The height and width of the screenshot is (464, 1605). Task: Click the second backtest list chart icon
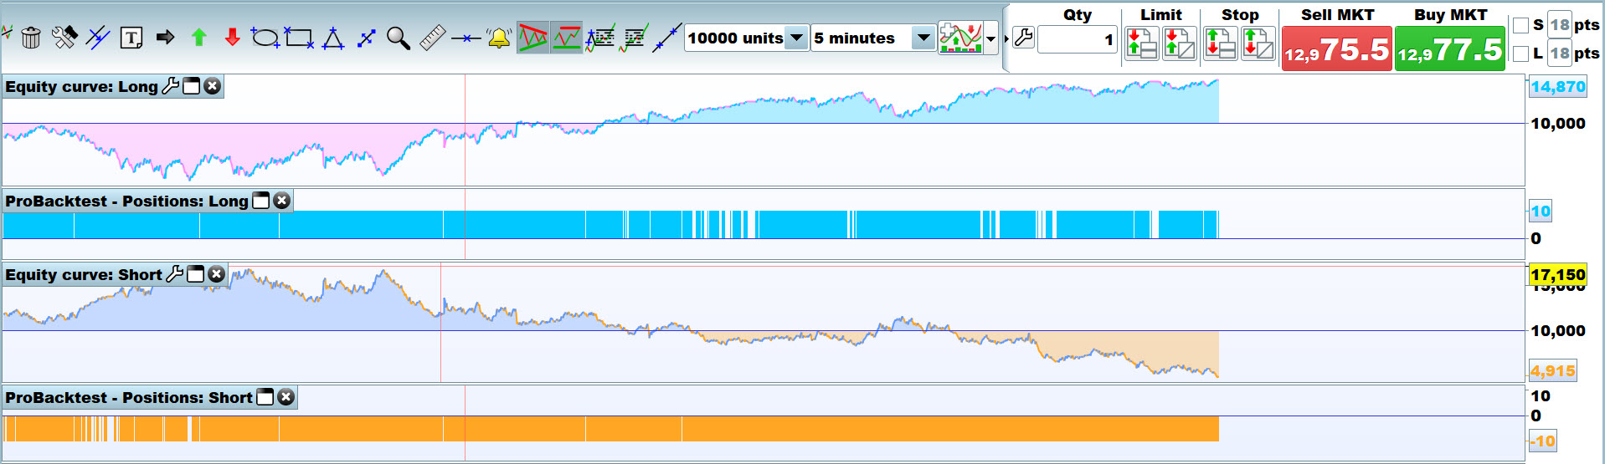634,38
